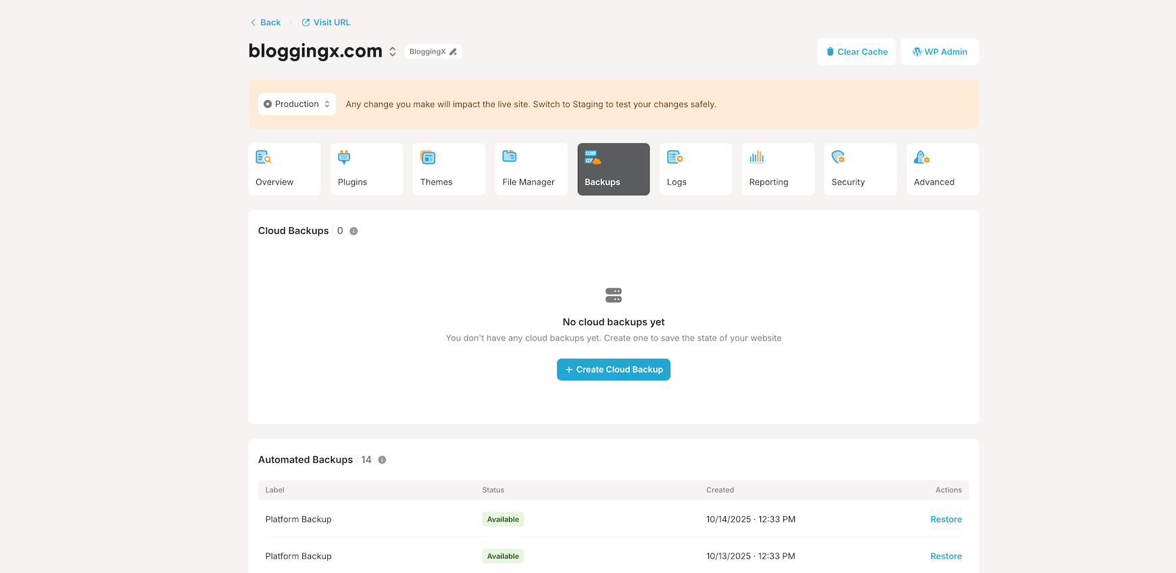Expand the Production environment dropdown

297,104
